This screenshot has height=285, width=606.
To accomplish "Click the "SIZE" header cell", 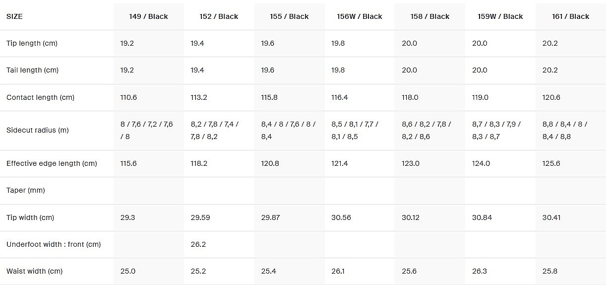I will [x=14, y=16].
